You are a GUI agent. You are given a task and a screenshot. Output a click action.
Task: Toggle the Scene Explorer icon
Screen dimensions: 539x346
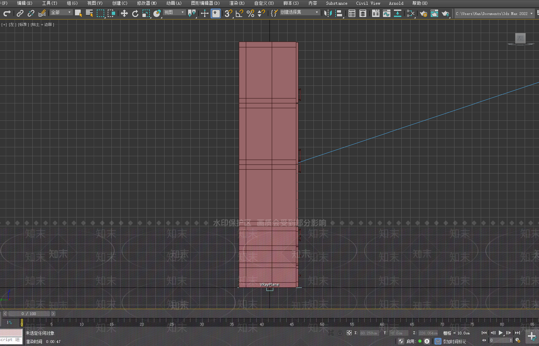click(352, 13)
